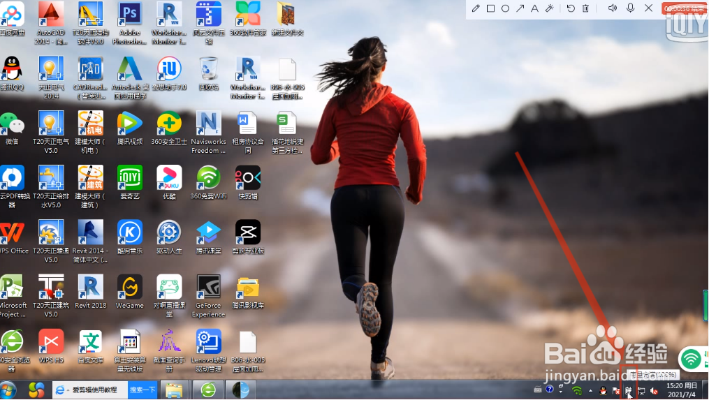The width and height of the screenshot is (709, 400).
Task: Open WPS Office desktop shortcut
Action: coord(13,237)
